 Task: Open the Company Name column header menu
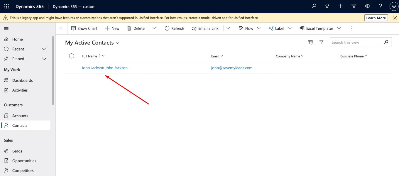point(290,56)
